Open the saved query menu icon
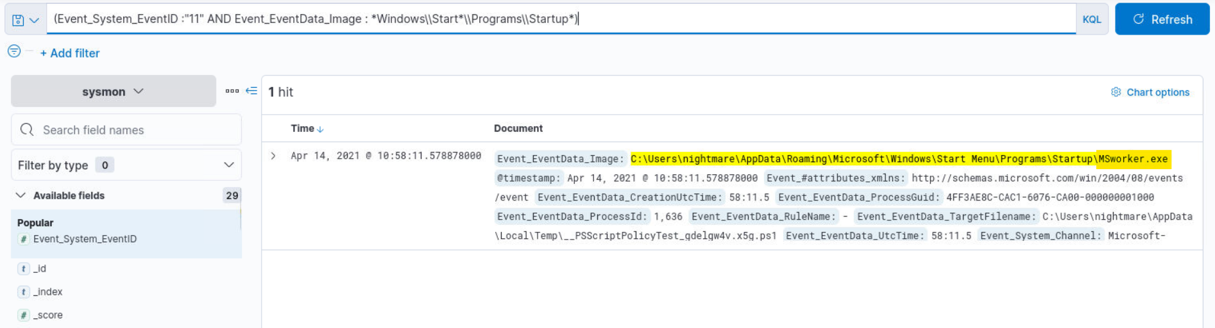The image size is (1215, 328). pyautogui.click(x=25, y=20)
